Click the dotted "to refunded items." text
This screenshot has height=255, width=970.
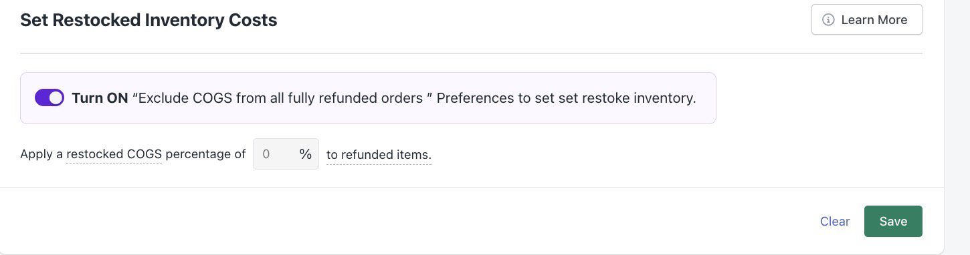coord(379,155)
